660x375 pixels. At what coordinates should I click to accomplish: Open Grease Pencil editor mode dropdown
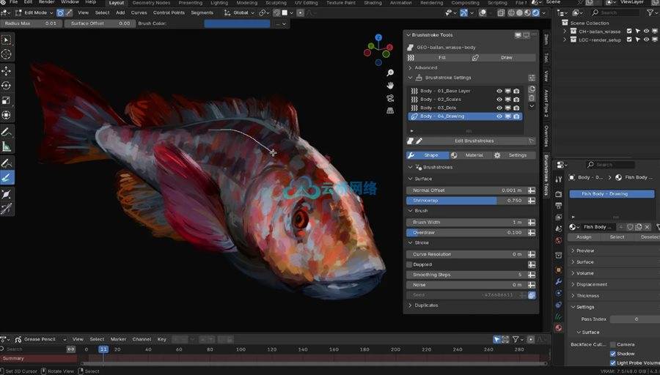click(x=40, y=339)
